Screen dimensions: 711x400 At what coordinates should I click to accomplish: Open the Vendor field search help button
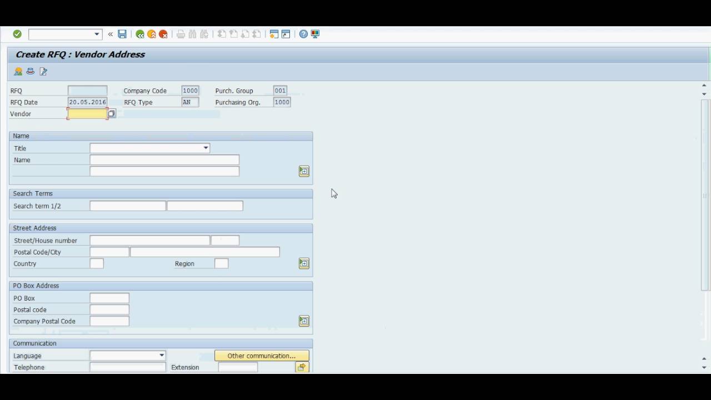coord(112,114)
